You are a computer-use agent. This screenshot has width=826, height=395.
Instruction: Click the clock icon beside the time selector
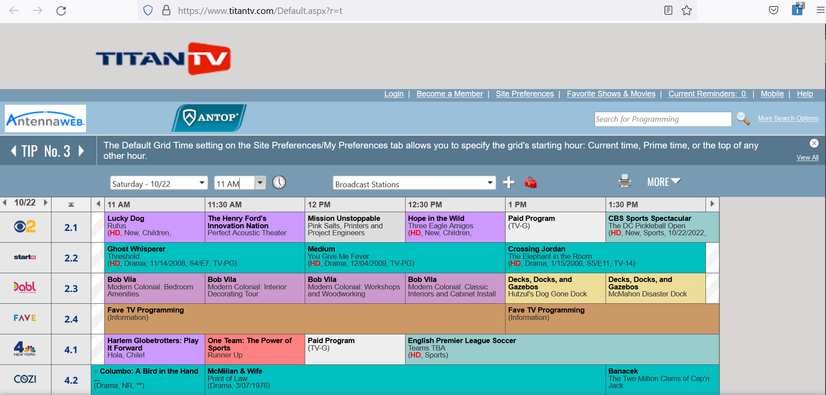click(279, 182)
